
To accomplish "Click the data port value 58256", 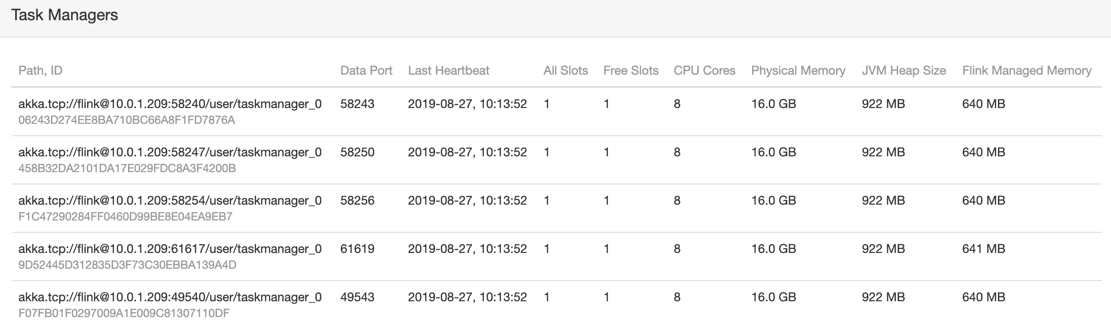I will point(357,201).
